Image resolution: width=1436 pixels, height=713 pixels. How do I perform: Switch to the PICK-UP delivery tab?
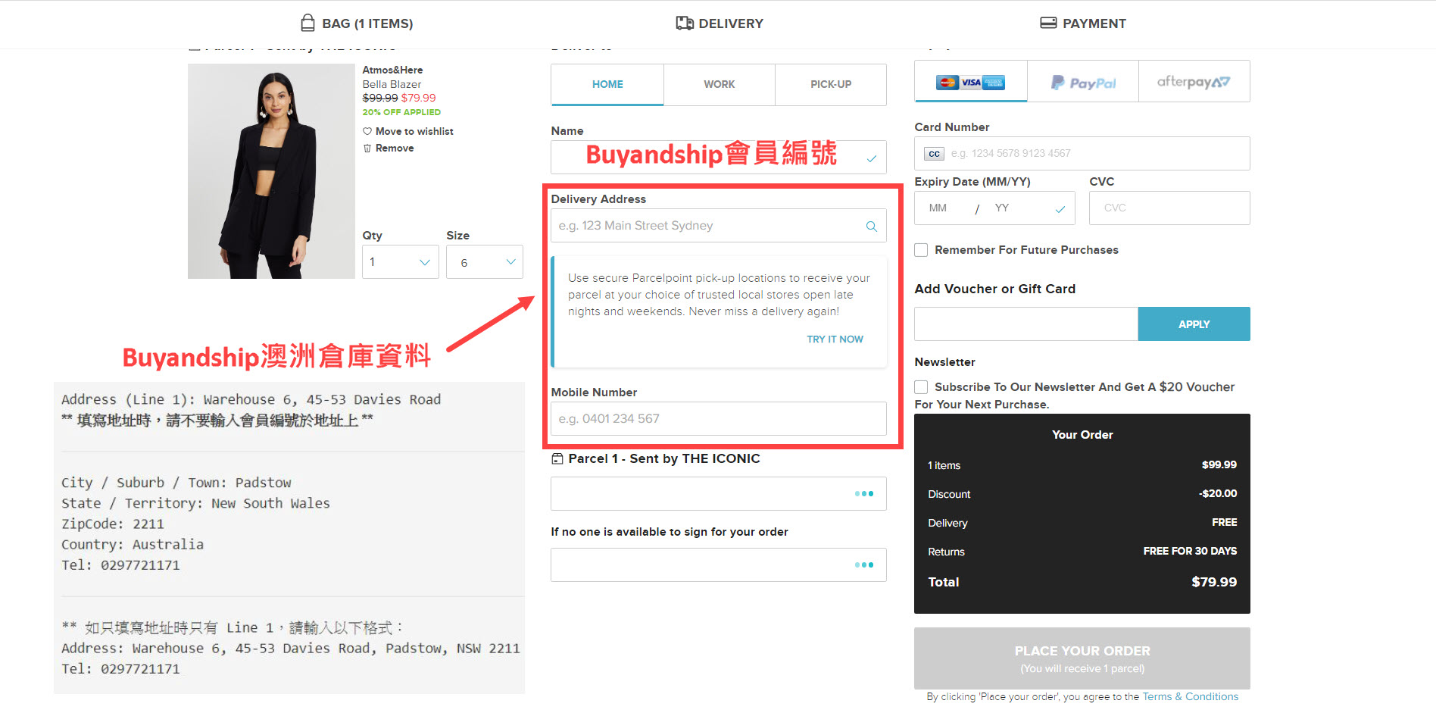click(830, 84)
